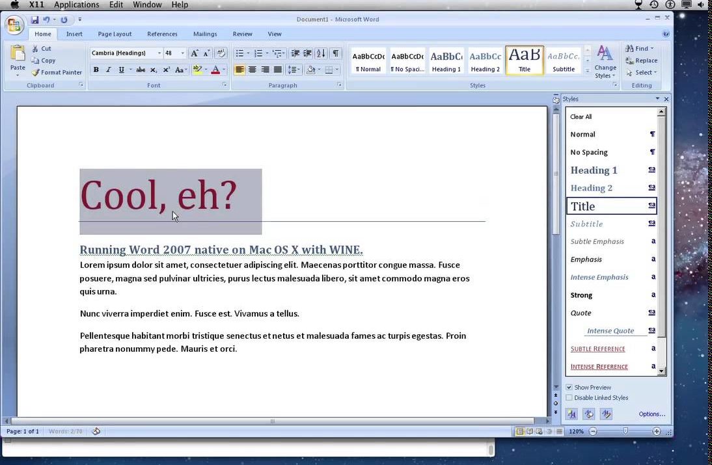This screenshot has height=465, width=712.
Task: Open the Applications menu in the menu bar
Action: 77,5
